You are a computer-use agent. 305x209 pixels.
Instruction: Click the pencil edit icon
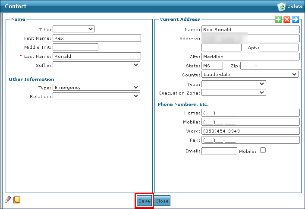point(8,199)
